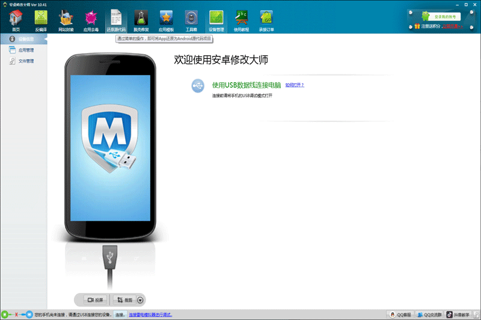Click the 承接订单 orders icon

click(266, 20)
